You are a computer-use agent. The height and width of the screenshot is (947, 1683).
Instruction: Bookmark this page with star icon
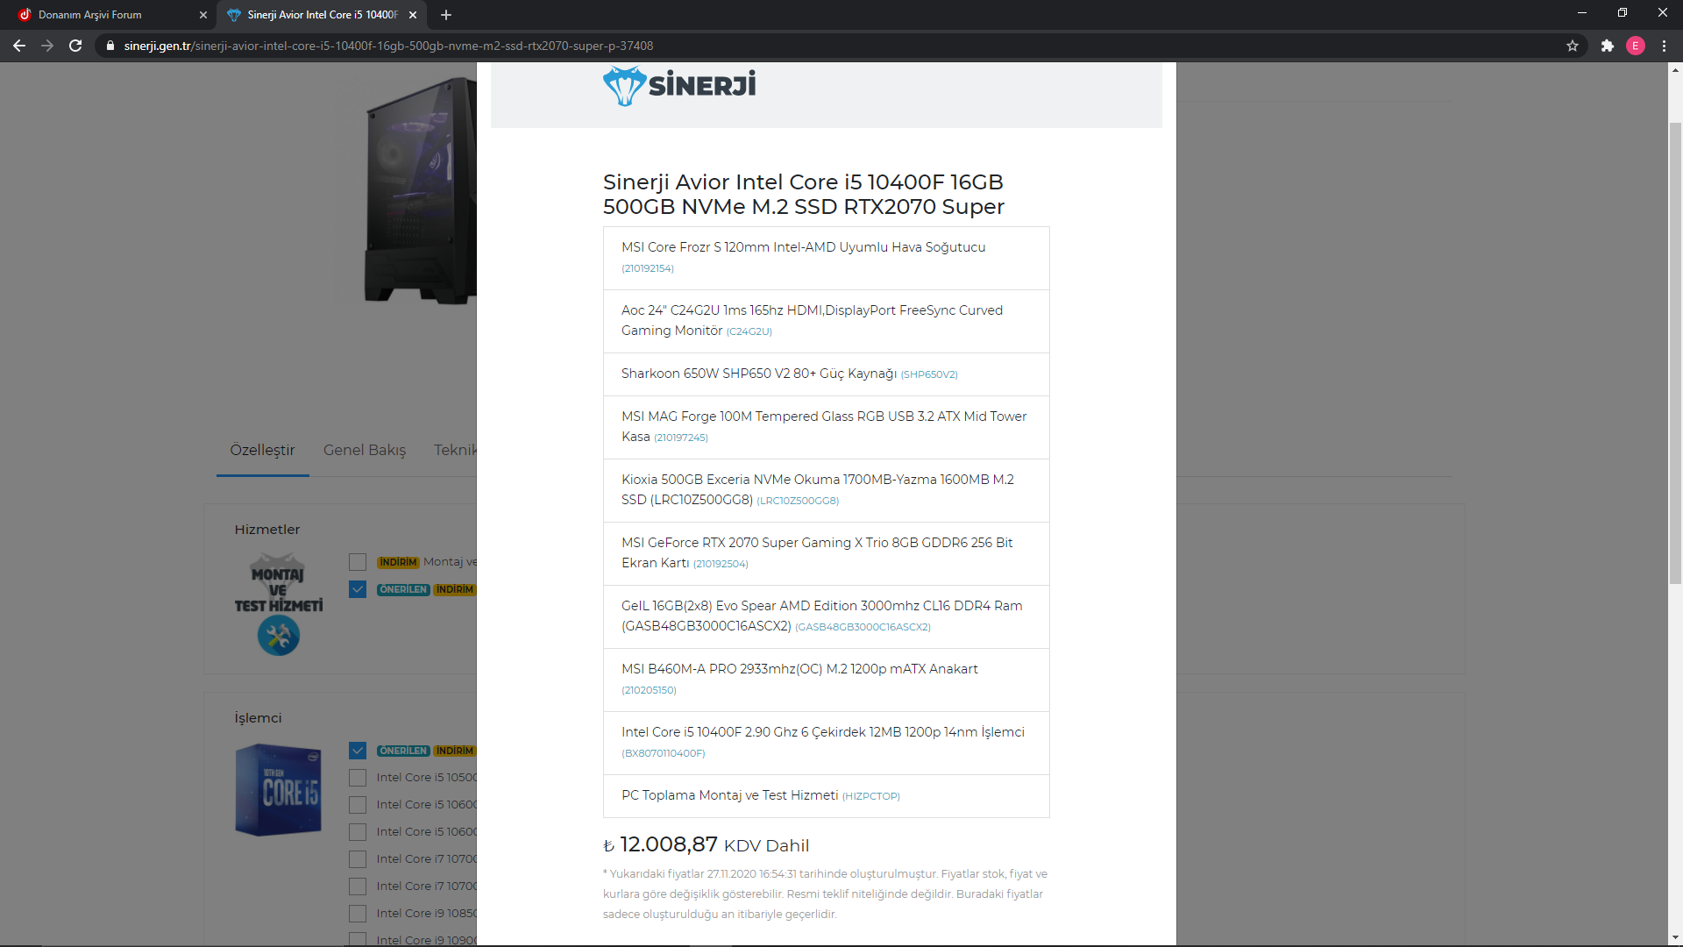1573,46
